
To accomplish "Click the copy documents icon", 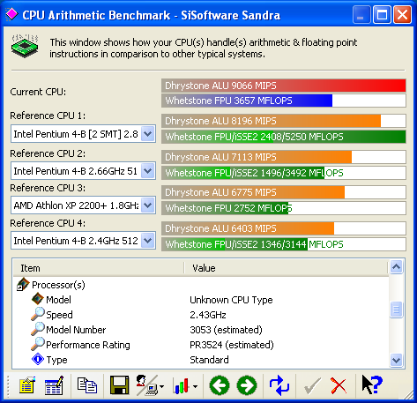I will [x=87, y=385].
